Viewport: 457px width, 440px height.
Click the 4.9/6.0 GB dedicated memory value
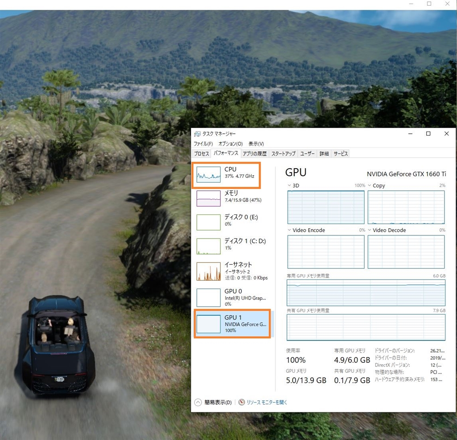tap(352, 360)
